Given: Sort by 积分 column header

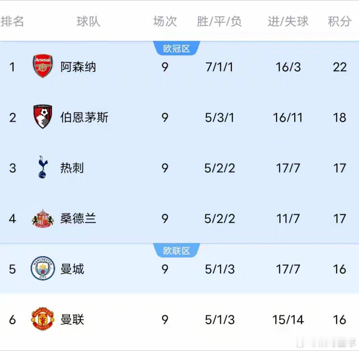Looking at the screenshot, I should (339, 21).
